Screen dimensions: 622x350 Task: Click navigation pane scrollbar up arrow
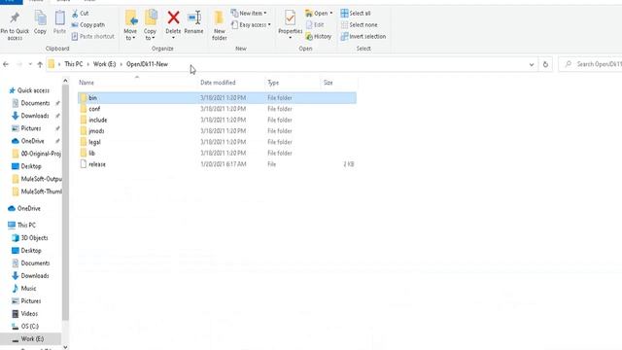[x=65, y=81]
